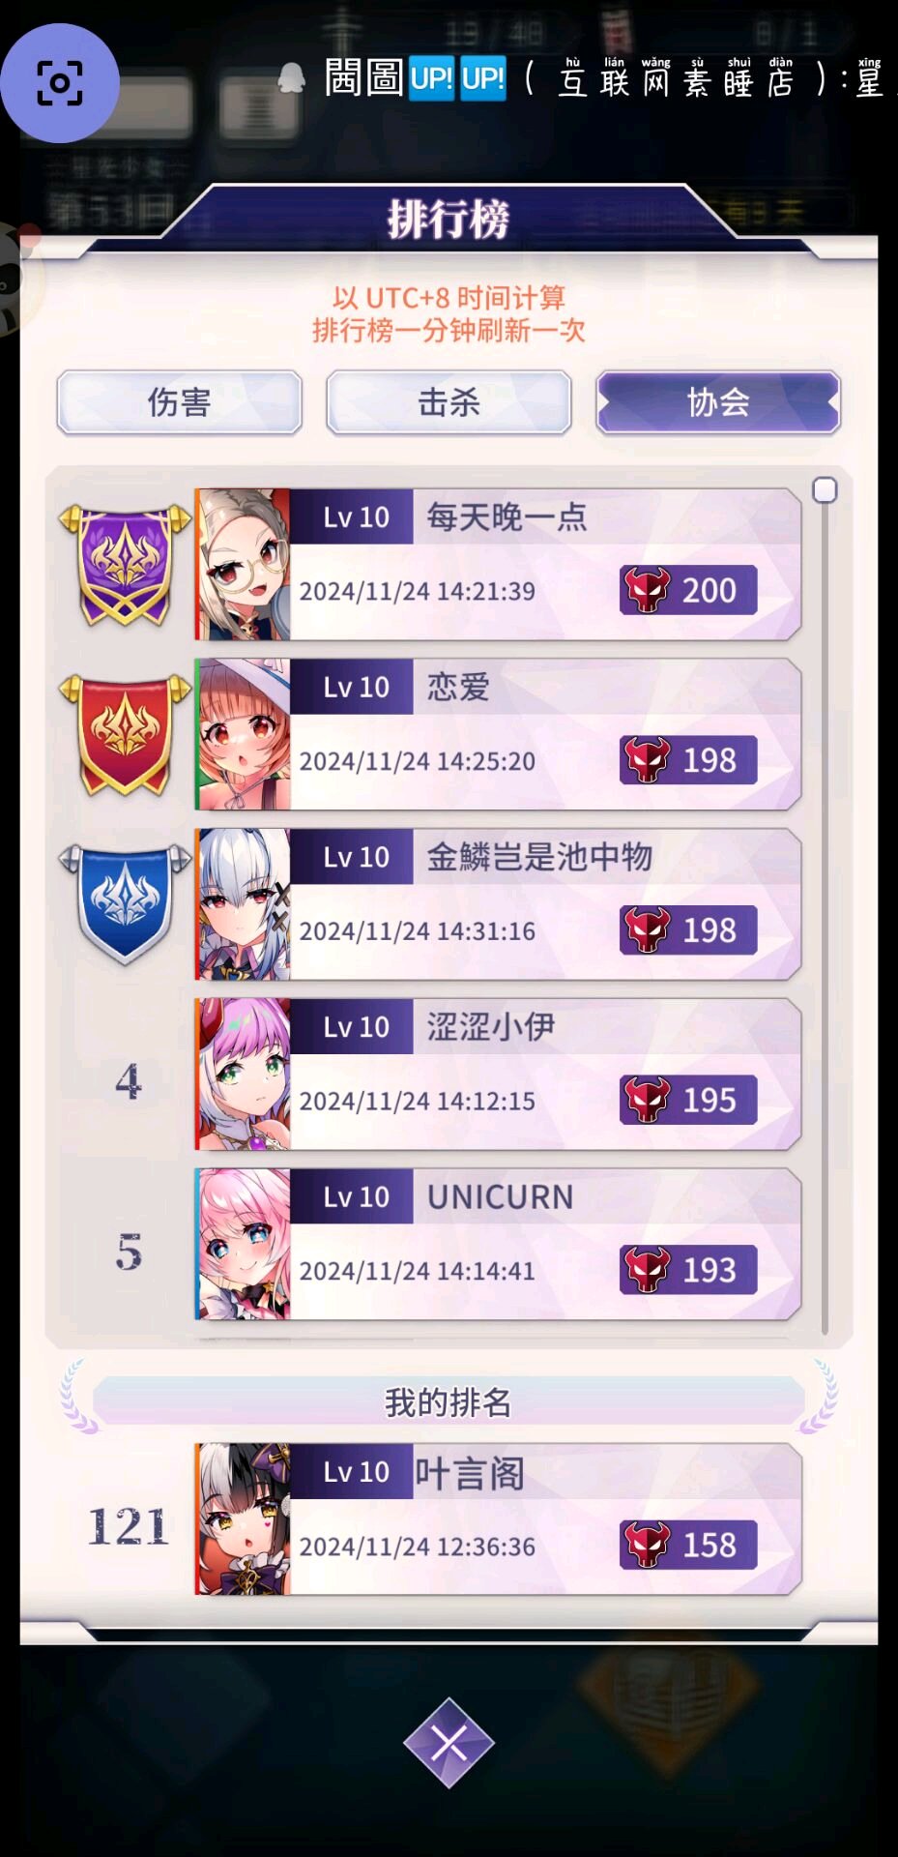Click the demon icon beside score 200
Viewport: 898px width, 1857px height.
click(648, 590)
